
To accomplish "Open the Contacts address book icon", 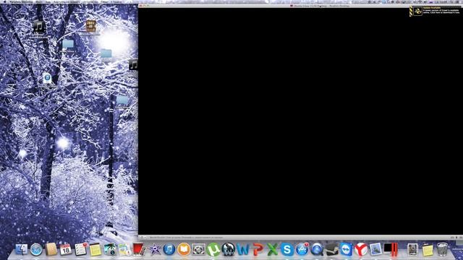I will point(51,249).
